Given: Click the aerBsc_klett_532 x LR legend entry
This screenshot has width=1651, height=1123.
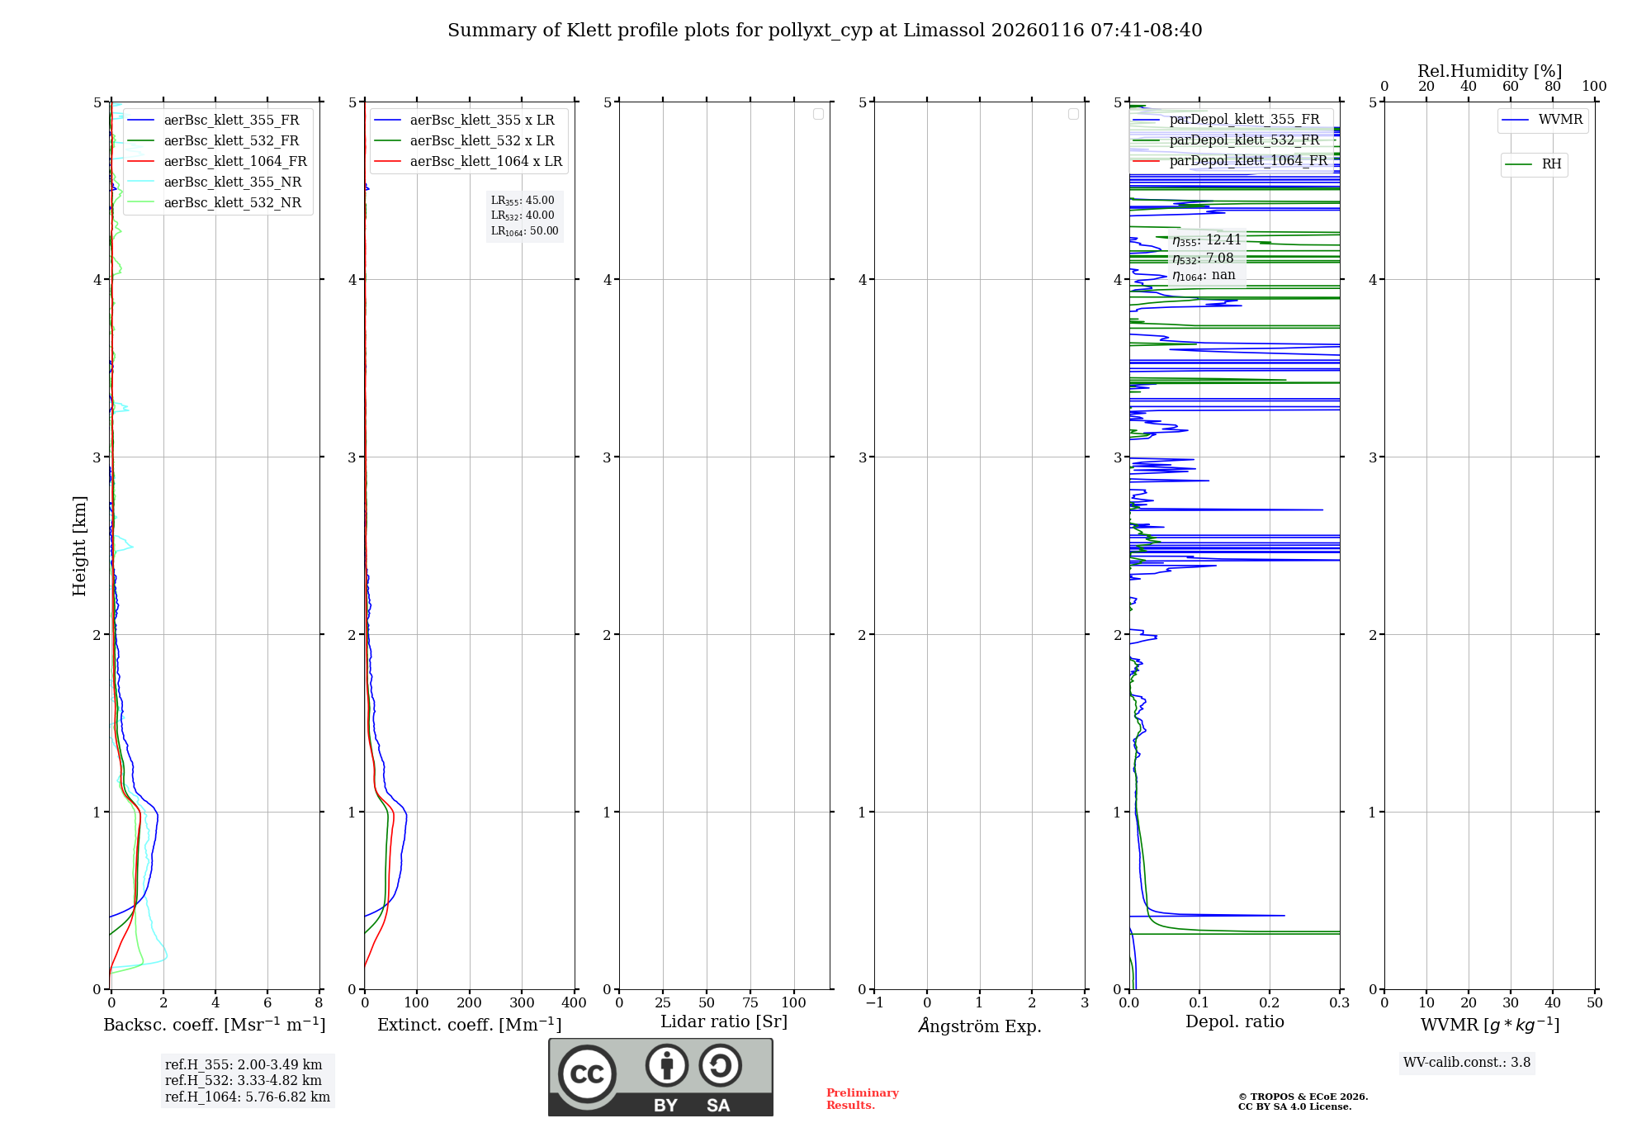Looking at the screenshot, I should click(481, 141).
